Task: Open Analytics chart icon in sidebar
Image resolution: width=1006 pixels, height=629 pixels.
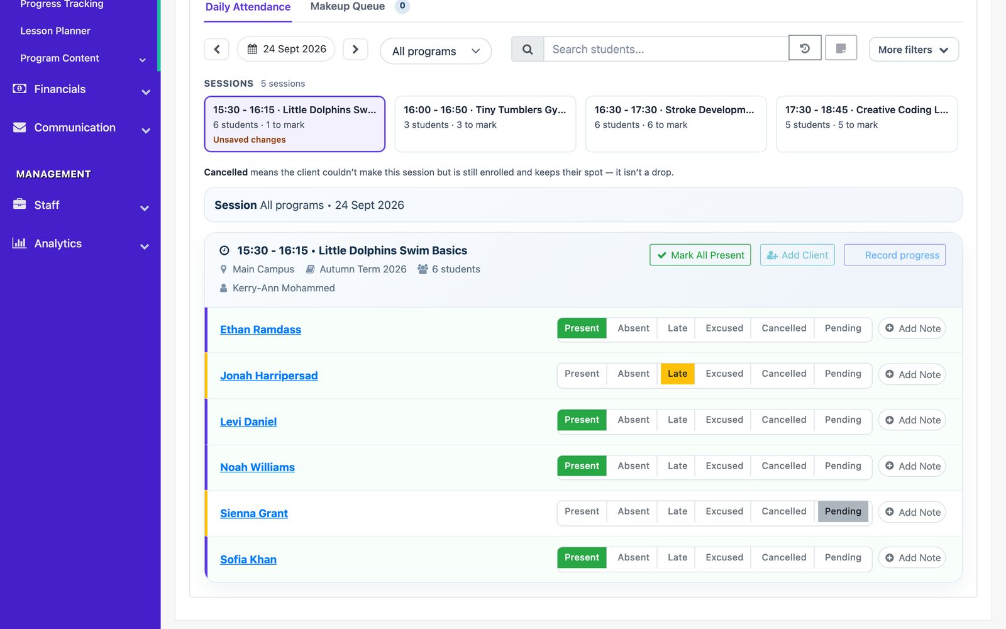Action: pos(19,243)
